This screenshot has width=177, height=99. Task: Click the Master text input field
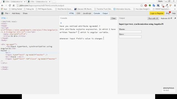(x=130, y=32)
